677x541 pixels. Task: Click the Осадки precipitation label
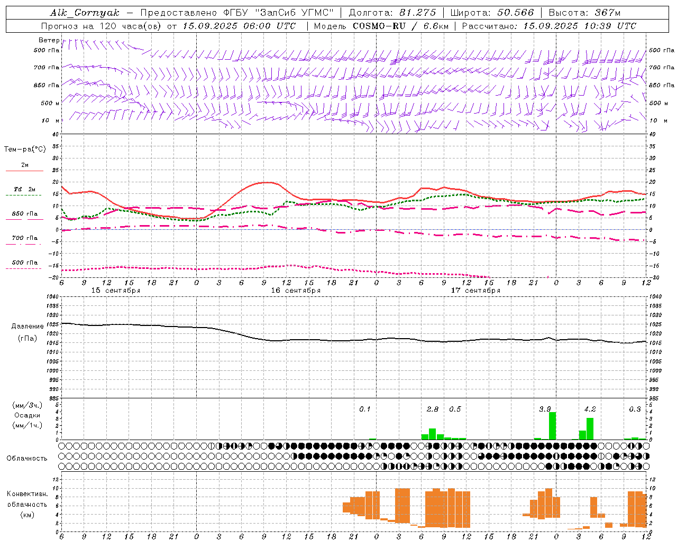[x=27, y=415]
